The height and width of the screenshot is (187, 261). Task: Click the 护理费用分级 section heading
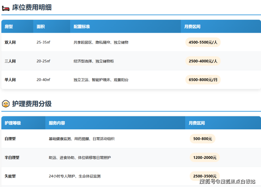click(32, 104)
